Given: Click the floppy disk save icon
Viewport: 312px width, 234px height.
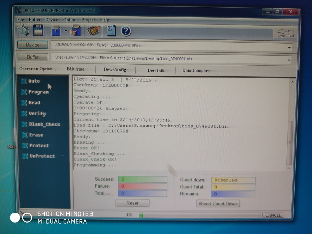Looking at the screenshot, I should [x=38, y=30].
